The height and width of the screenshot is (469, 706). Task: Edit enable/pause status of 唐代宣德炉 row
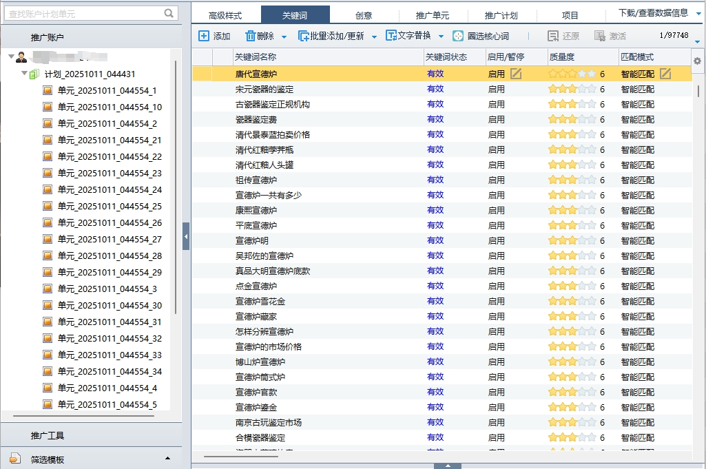[x=515, y=74]
